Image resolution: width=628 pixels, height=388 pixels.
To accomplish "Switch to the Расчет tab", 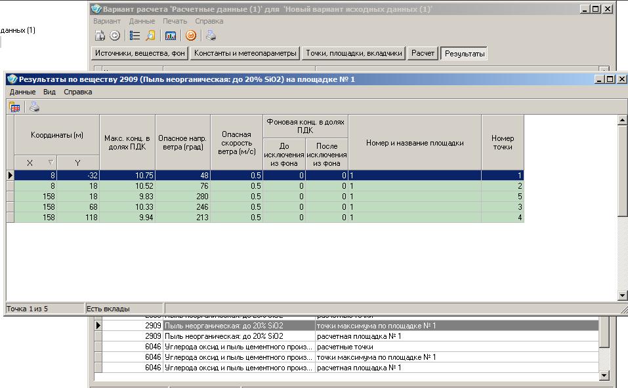I will [423, 54].
